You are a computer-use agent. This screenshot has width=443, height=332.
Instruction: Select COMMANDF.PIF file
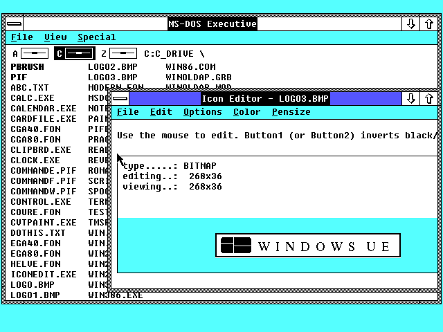pyautogui.click(x=44, y=181)
